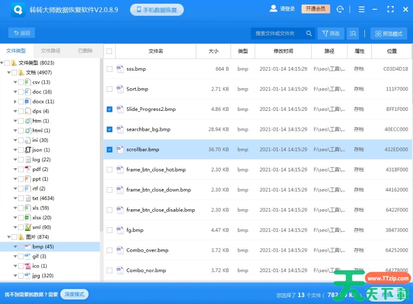
Task: Click the app logo in title bar
Action: click(x=19, y=9)
